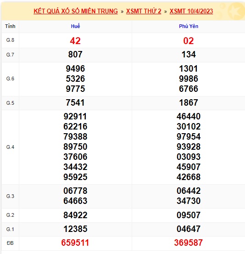Select Huế G.2 number 84922

pos(75,215)
